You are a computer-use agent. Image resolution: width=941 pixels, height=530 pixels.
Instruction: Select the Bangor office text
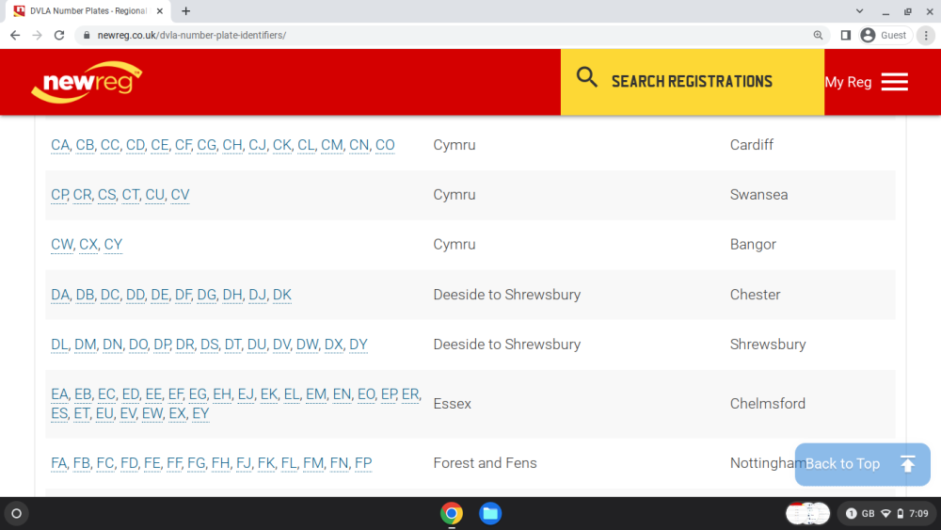[x=753, y=245]
